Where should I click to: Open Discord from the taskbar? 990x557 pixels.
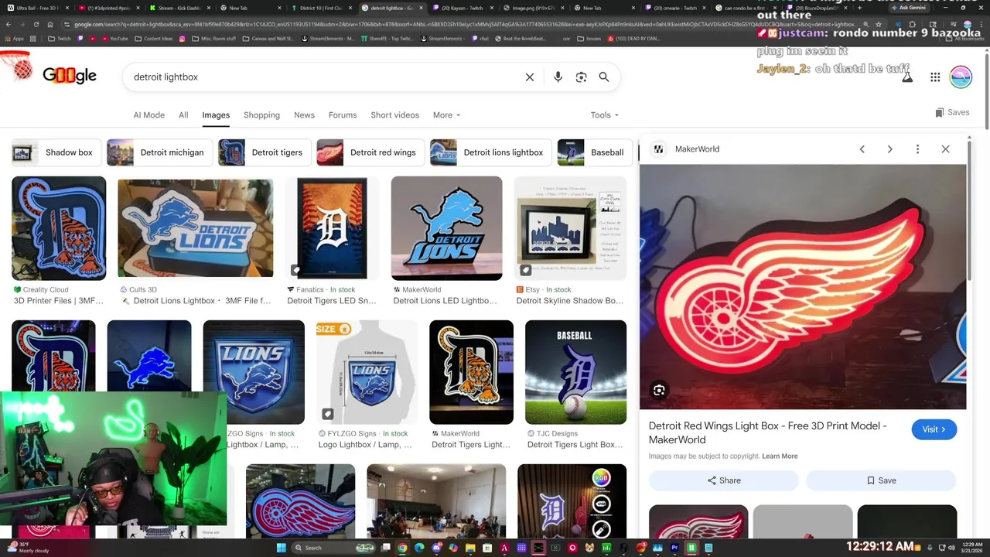[x=436, y=548]
